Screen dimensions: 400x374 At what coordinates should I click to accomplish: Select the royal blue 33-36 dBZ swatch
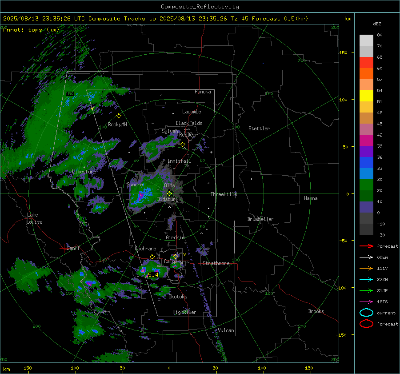366,163
